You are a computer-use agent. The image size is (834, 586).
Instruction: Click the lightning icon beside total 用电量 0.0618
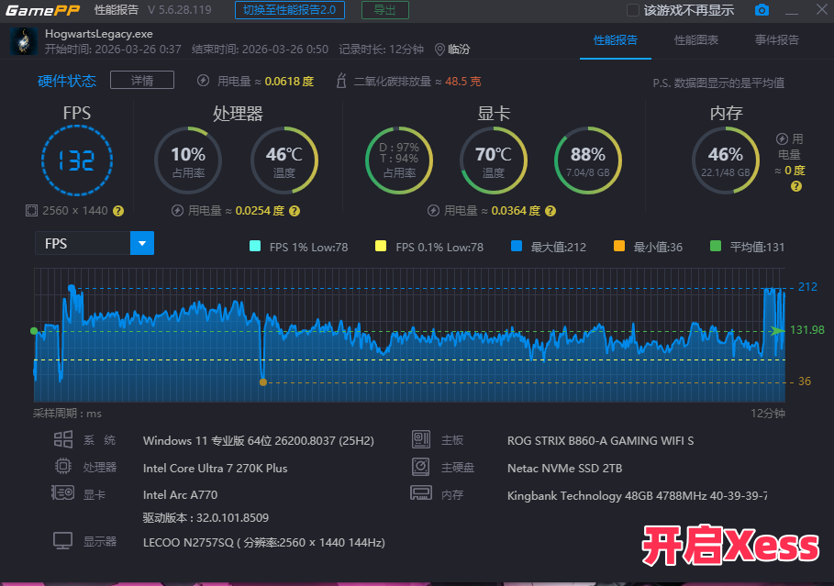click(x=203, y=81)
